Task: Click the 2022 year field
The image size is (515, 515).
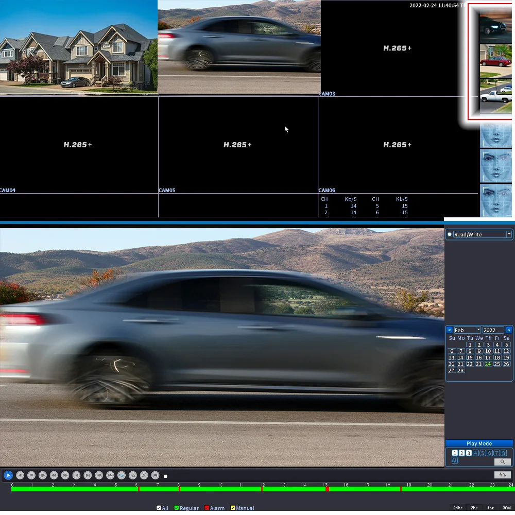Action: (493, 330)
